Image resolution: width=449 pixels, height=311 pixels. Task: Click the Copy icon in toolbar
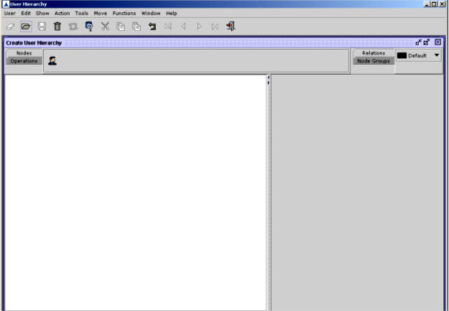(121, 26)
